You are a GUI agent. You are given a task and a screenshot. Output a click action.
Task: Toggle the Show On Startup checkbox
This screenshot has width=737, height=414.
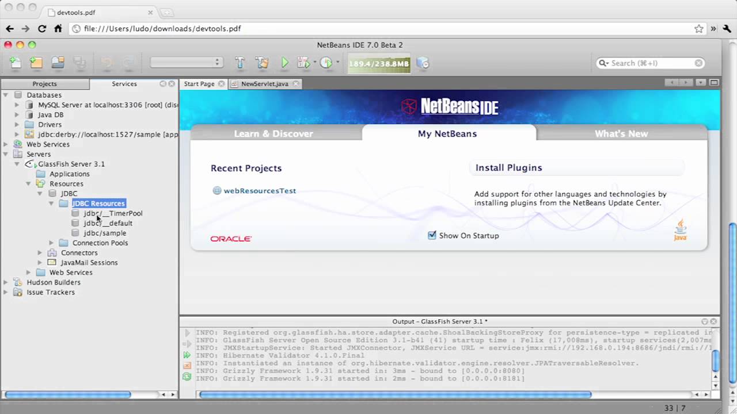(x=432, y=235)
